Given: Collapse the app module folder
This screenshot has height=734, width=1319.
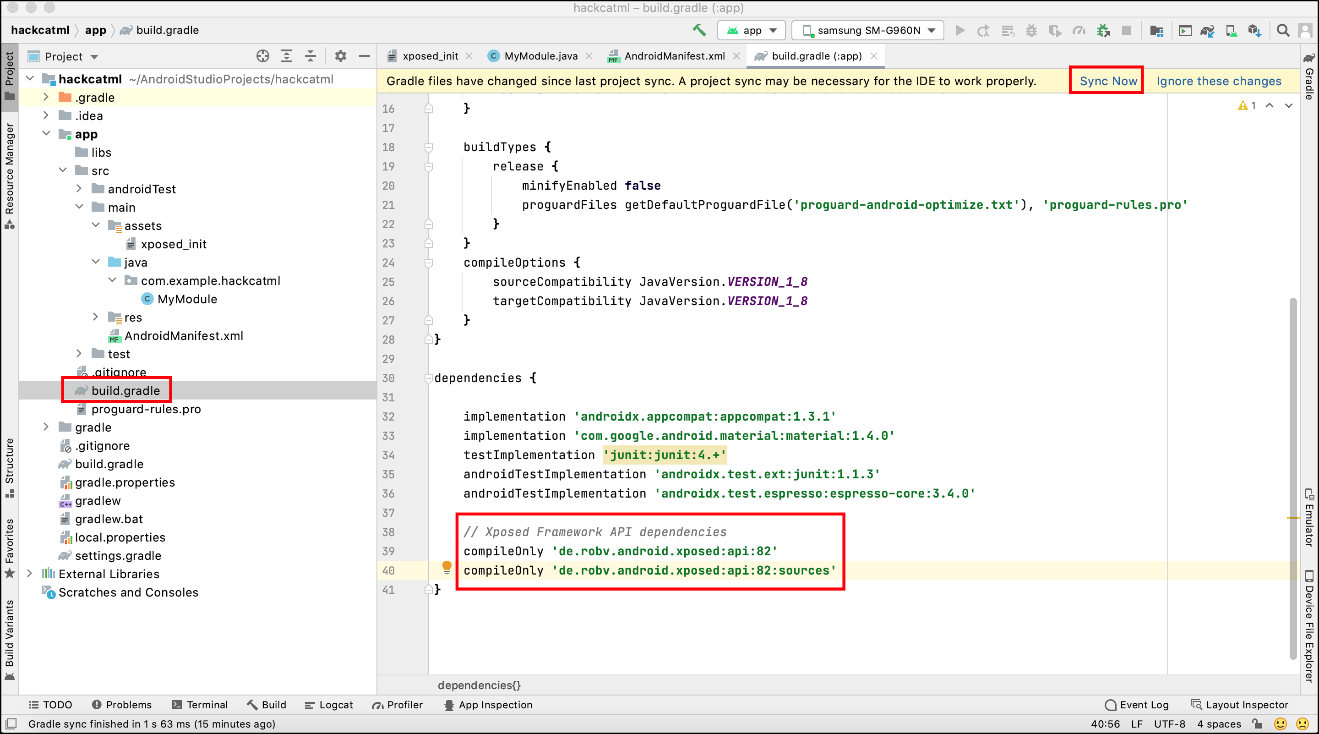Looking at the screenshot, I should point(46,134).
